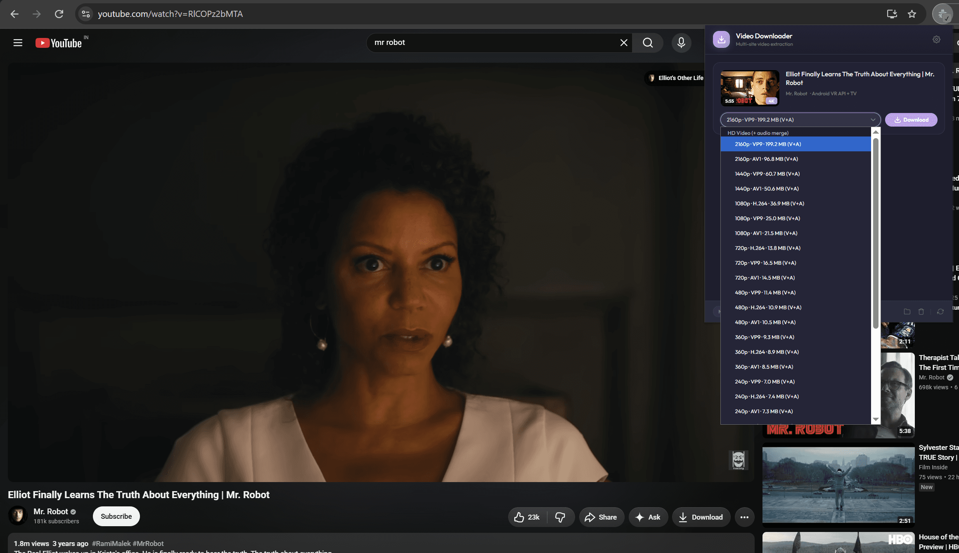
Task: Click the browser address bar URL
Action: pos(170,14)
